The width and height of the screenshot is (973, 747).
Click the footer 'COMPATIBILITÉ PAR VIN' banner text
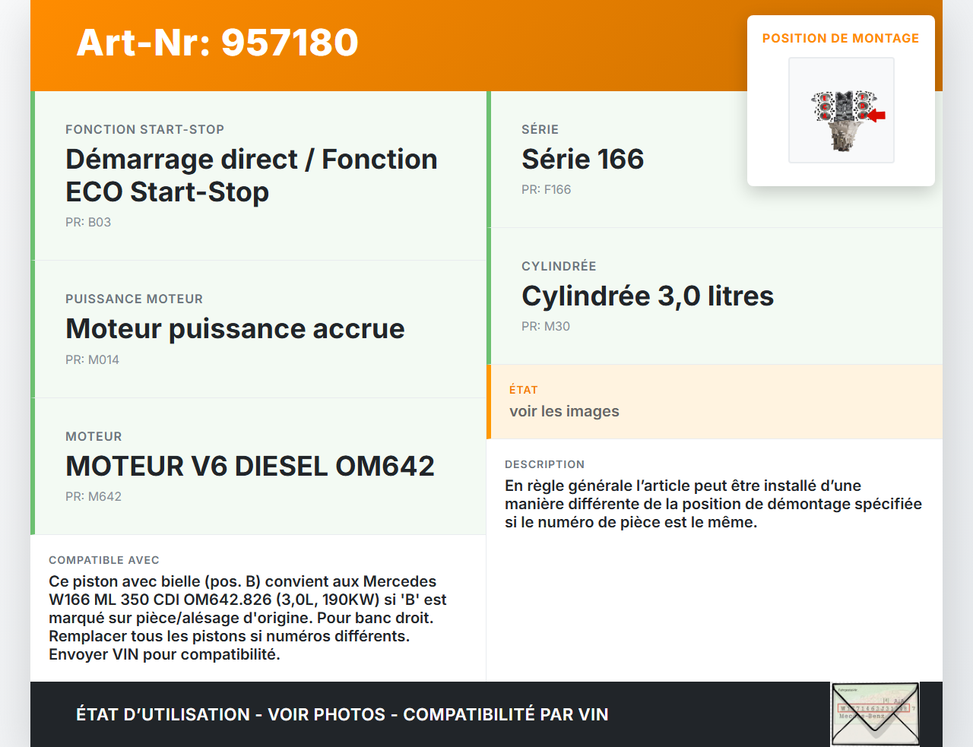click(x=505, y=715)
